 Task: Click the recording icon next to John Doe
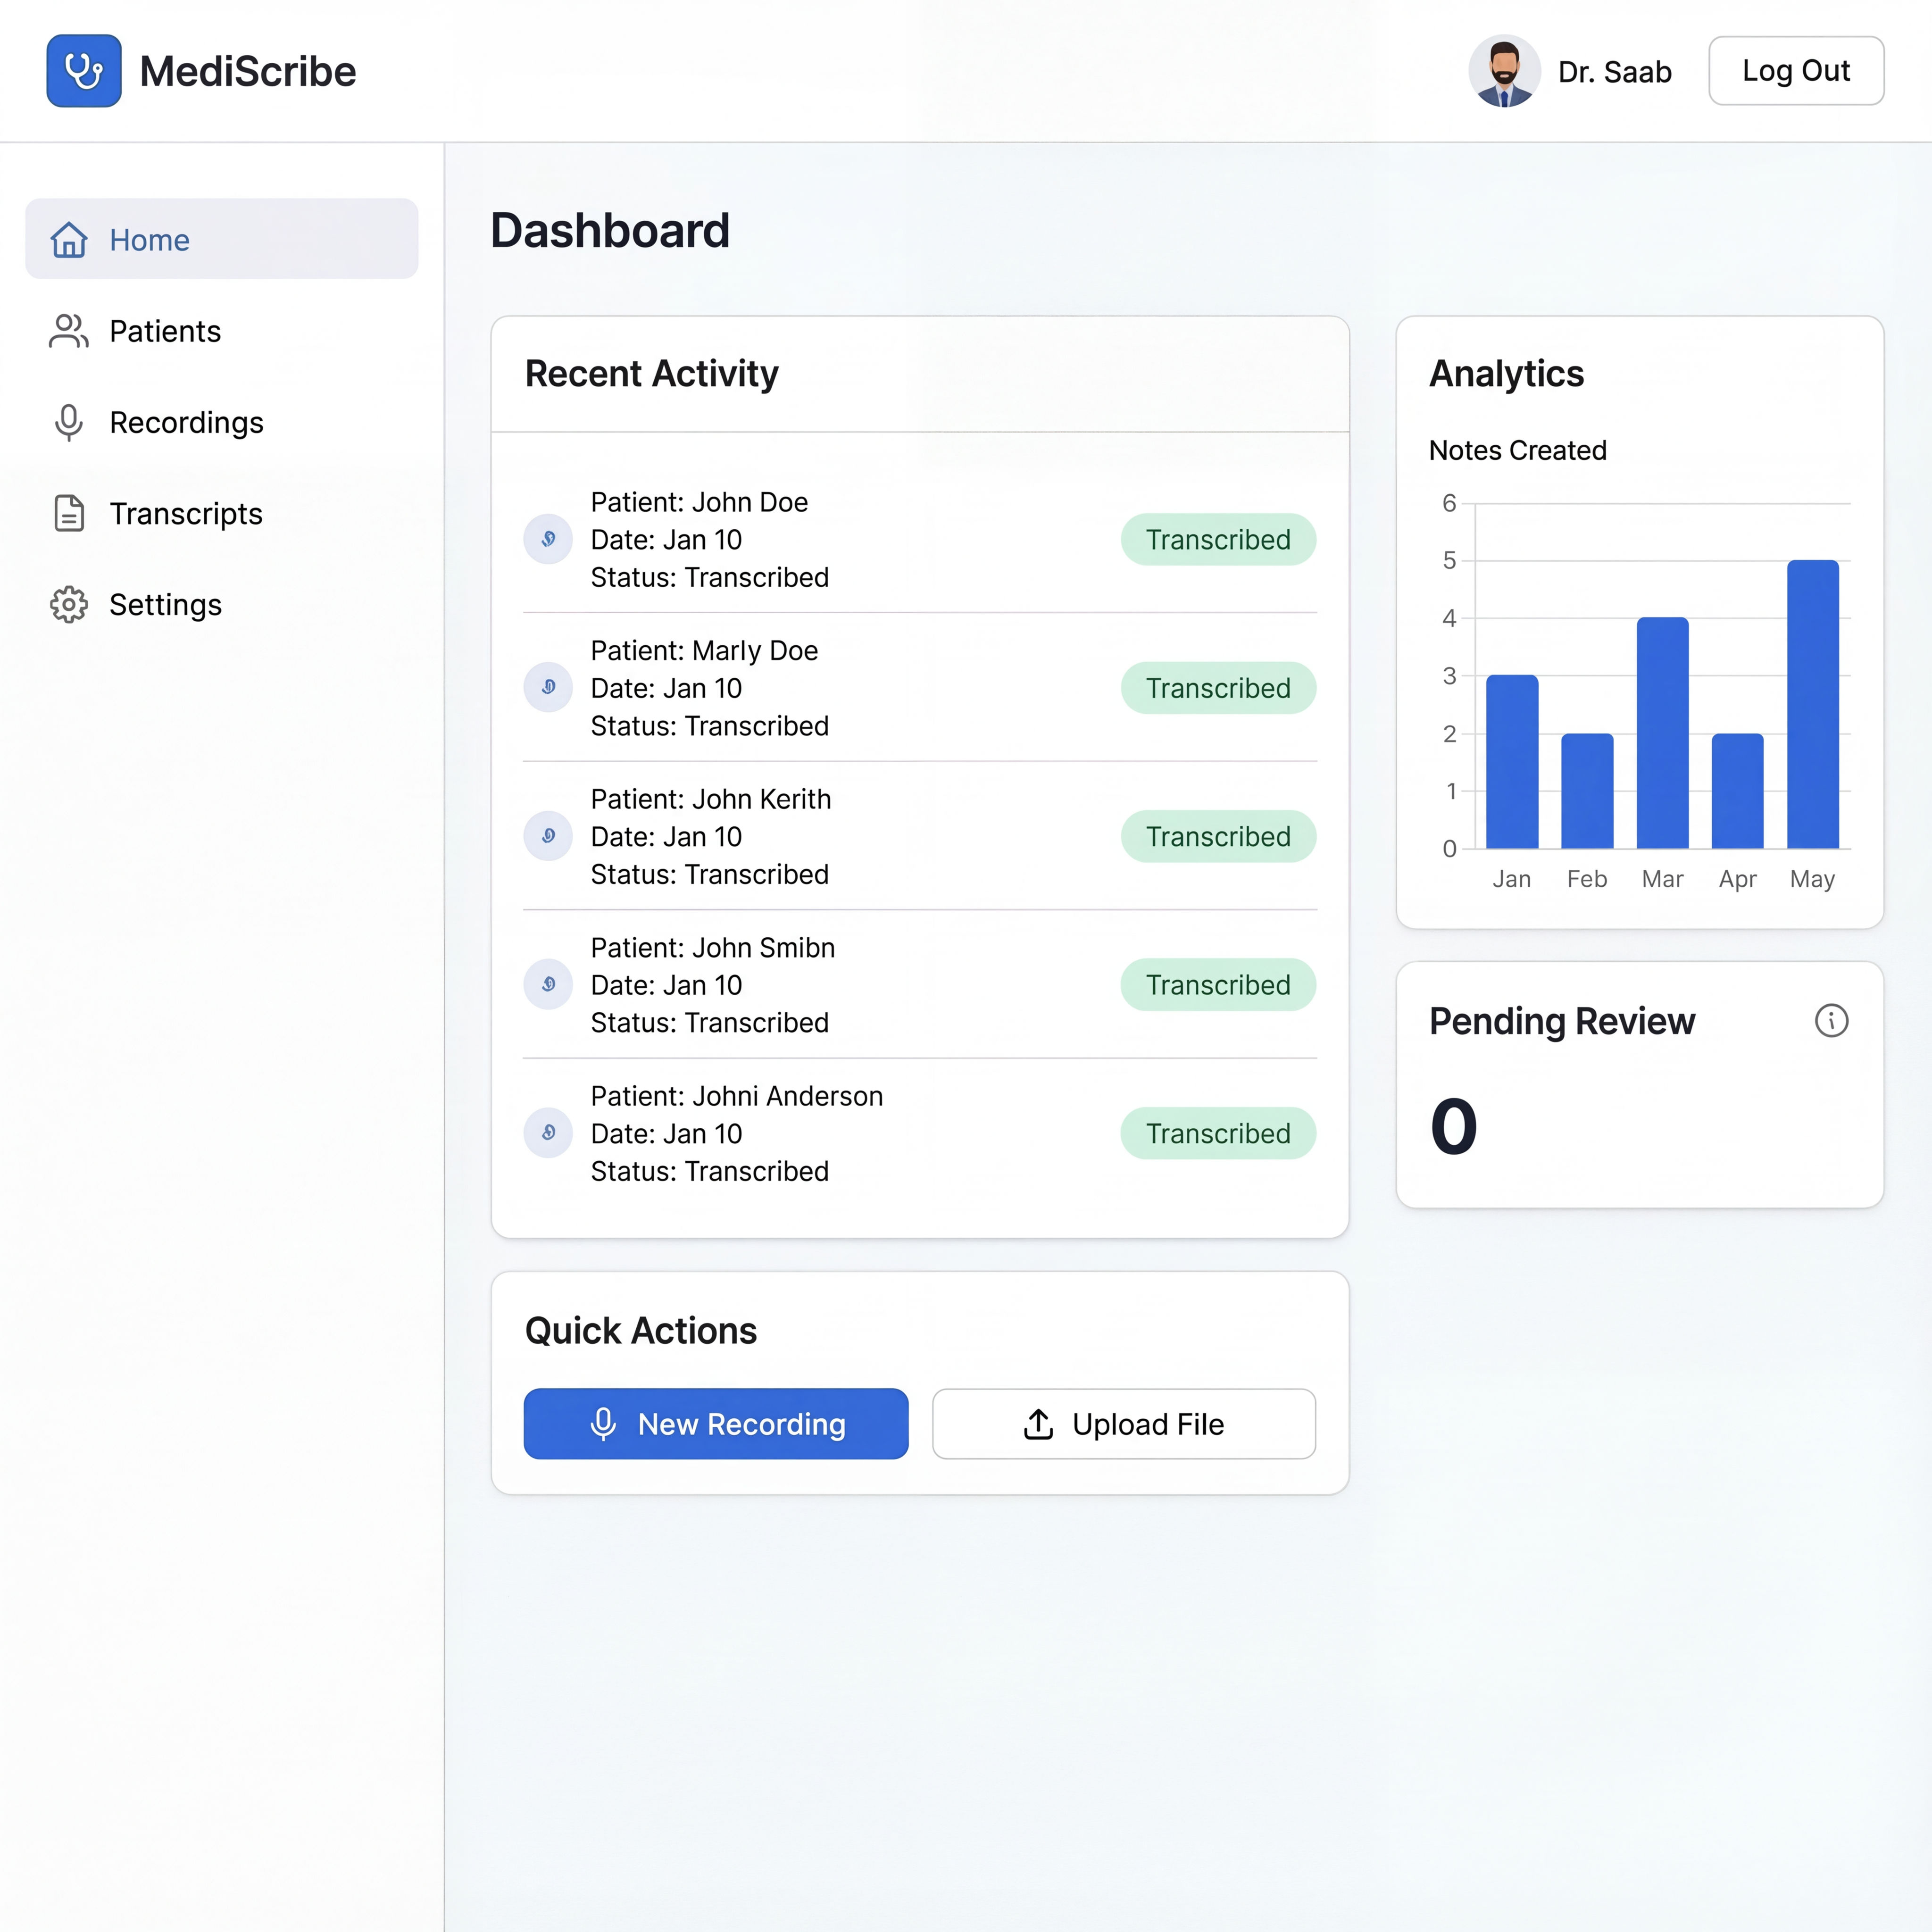tap(548, 539)
